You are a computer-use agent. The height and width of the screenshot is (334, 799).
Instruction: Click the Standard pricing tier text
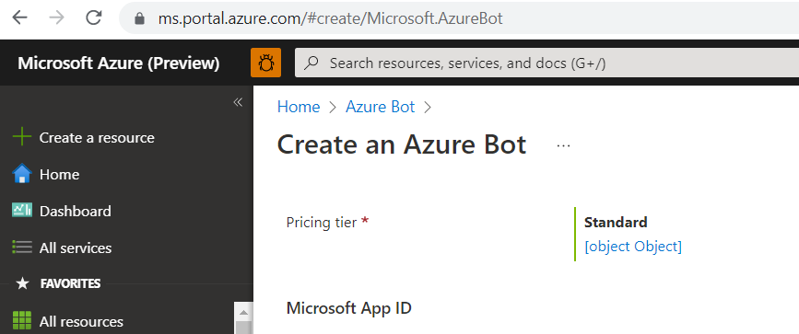tap(616, 223)
